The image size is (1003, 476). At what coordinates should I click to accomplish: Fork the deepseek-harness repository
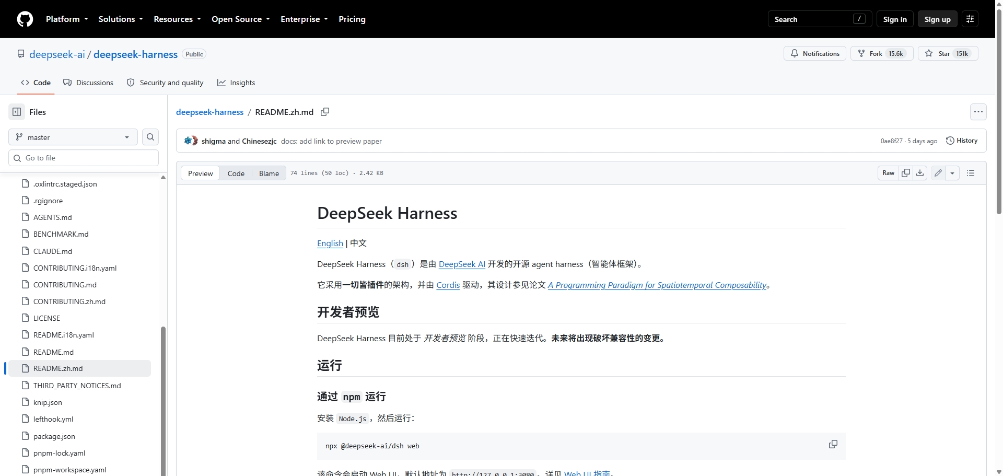[882, 53]
